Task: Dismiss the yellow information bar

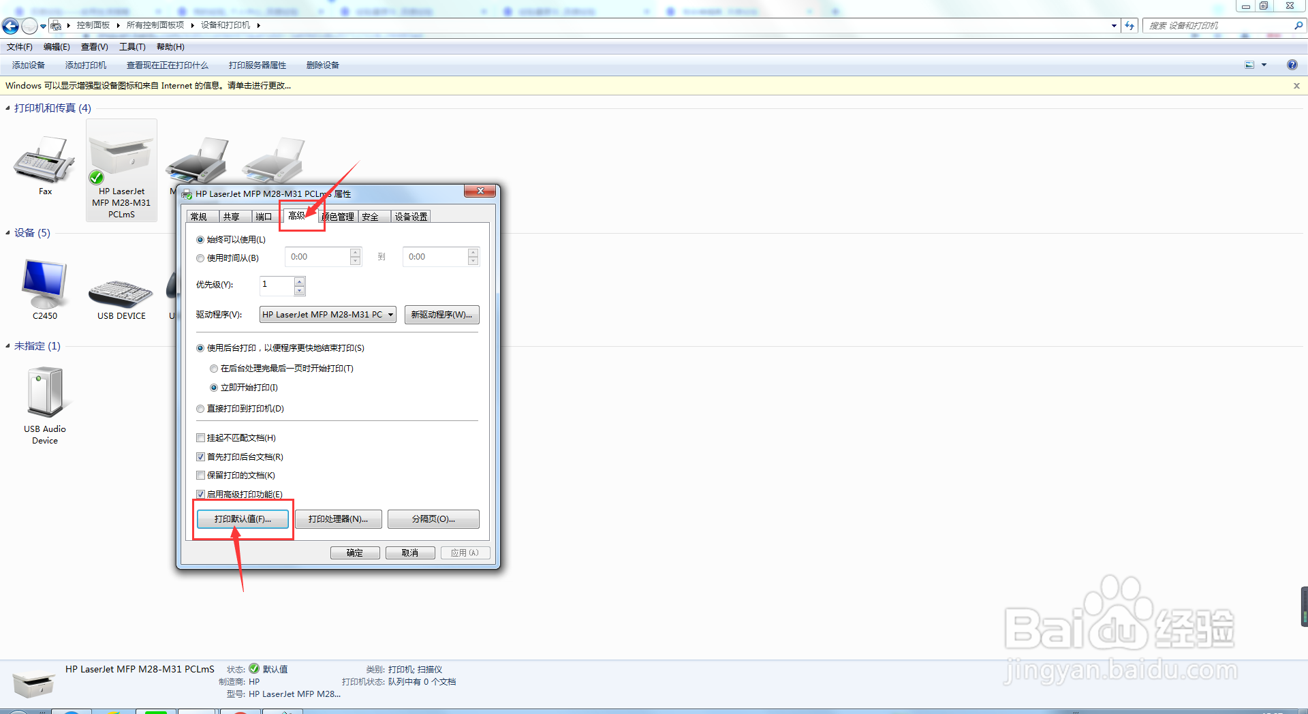Action: point(1296,86)
